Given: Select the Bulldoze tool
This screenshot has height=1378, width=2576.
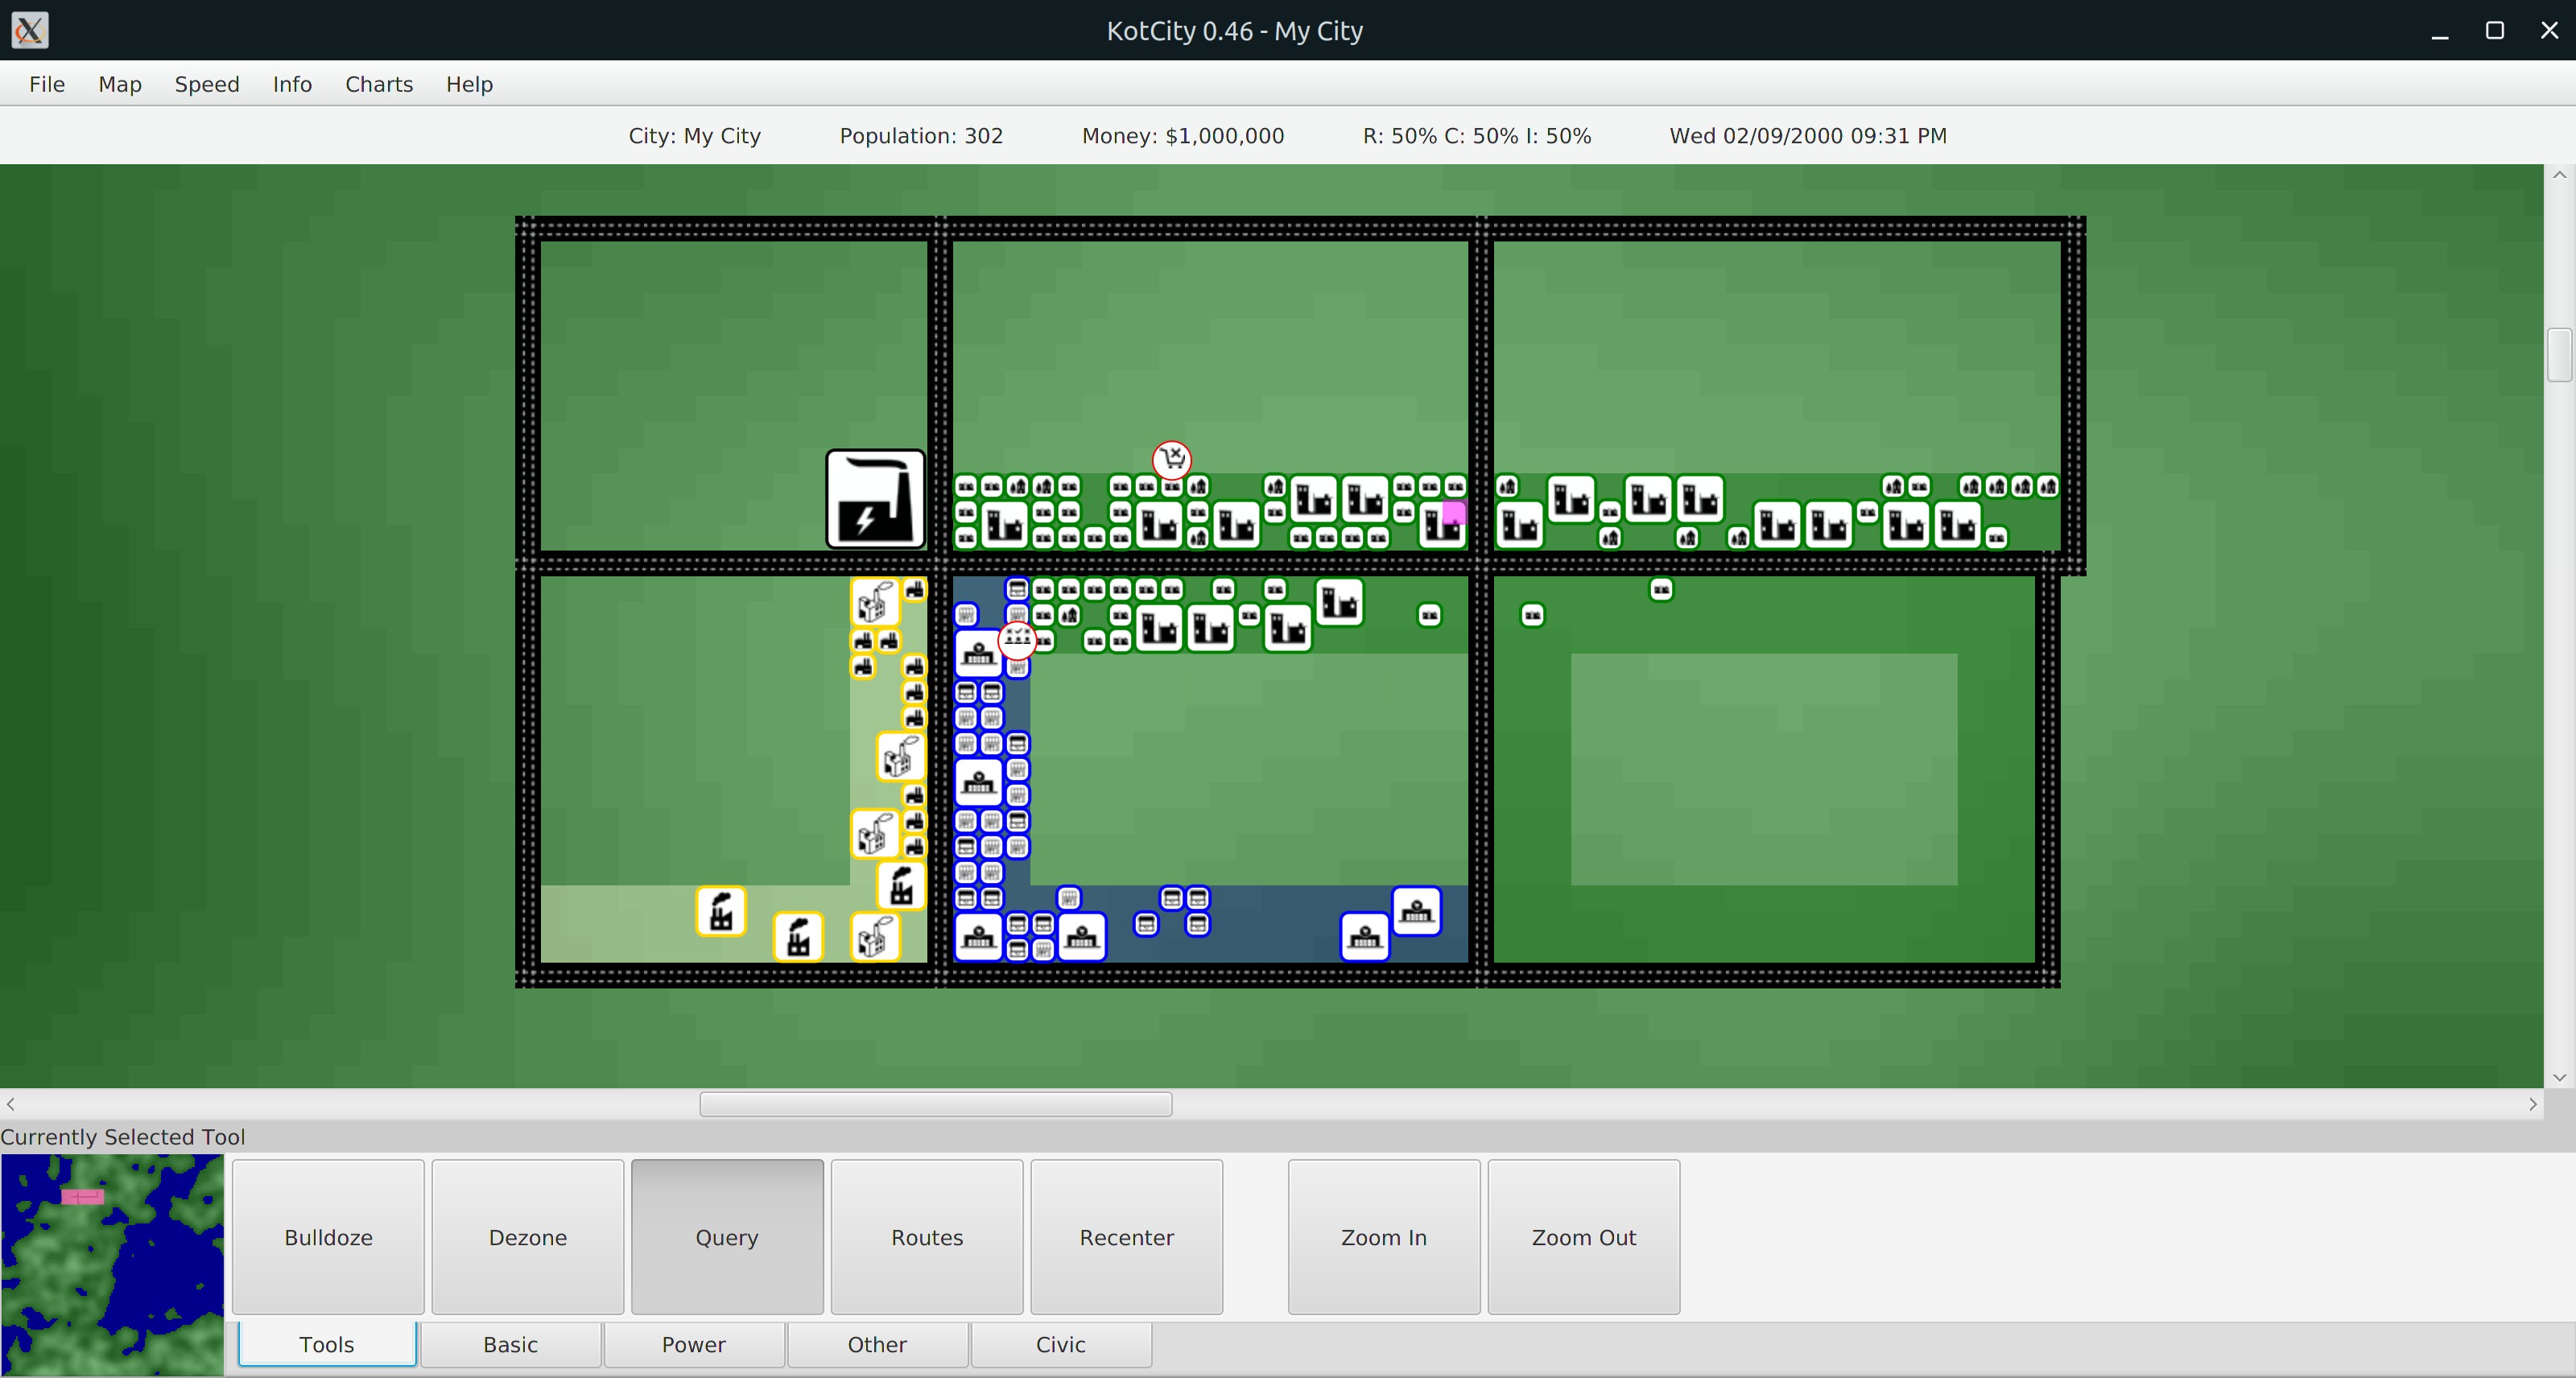Looking at the screenshot, I should point(328,1236).
